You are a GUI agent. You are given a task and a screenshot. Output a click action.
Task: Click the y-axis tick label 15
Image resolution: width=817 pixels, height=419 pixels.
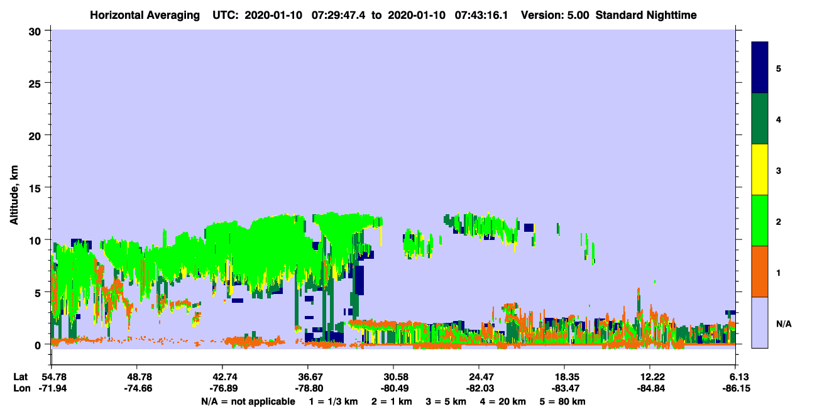click(36, 188)
